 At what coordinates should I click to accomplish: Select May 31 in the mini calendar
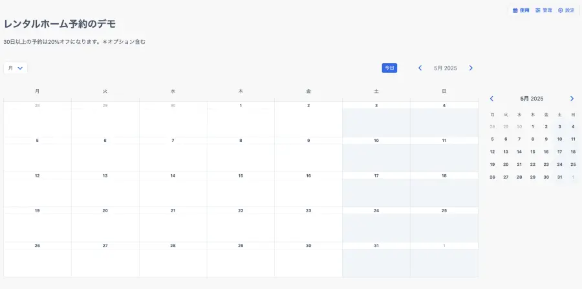559,177
